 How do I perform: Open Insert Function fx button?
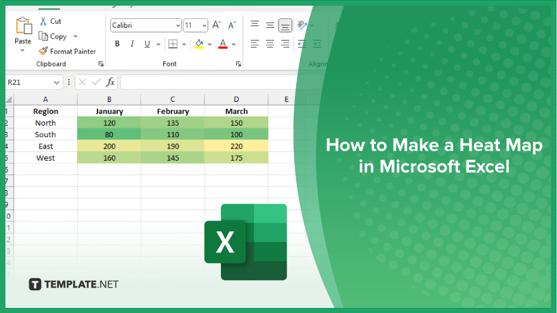tap(111, 82)
